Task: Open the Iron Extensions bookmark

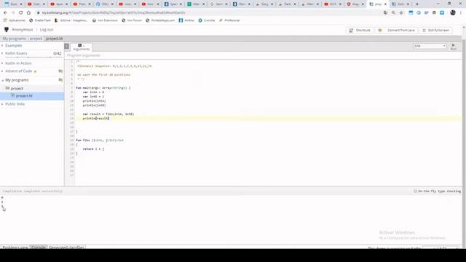Action: click(x=105, y=20)
